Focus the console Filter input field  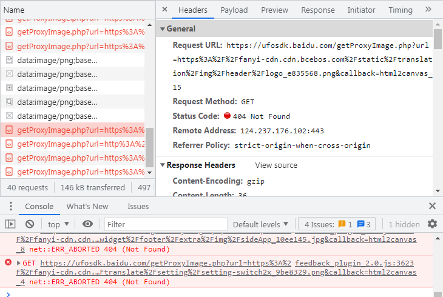pos(165,224)
